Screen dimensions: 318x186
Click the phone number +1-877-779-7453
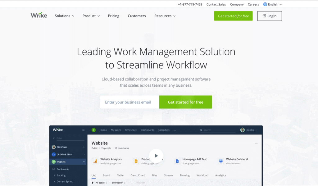(x=190, y=4)
